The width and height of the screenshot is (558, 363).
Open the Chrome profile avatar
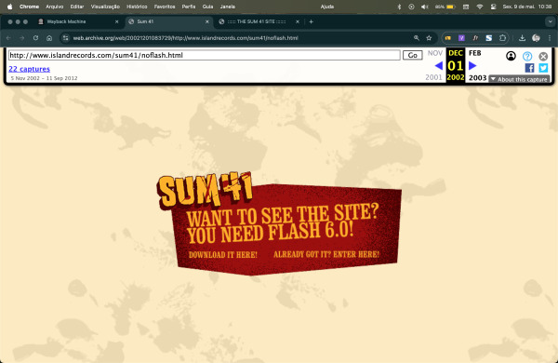(536, 38)
